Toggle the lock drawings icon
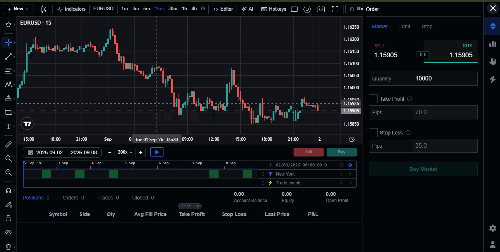 pyautogui.click(x=8, y=218)
